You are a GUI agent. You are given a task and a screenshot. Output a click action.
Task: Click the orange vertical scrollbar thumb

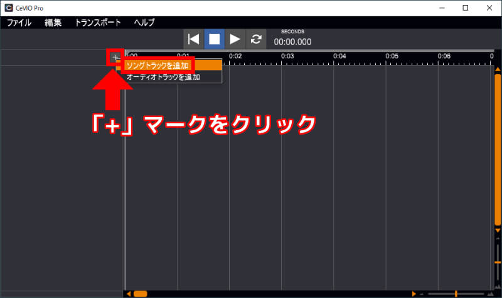[498, 150]
